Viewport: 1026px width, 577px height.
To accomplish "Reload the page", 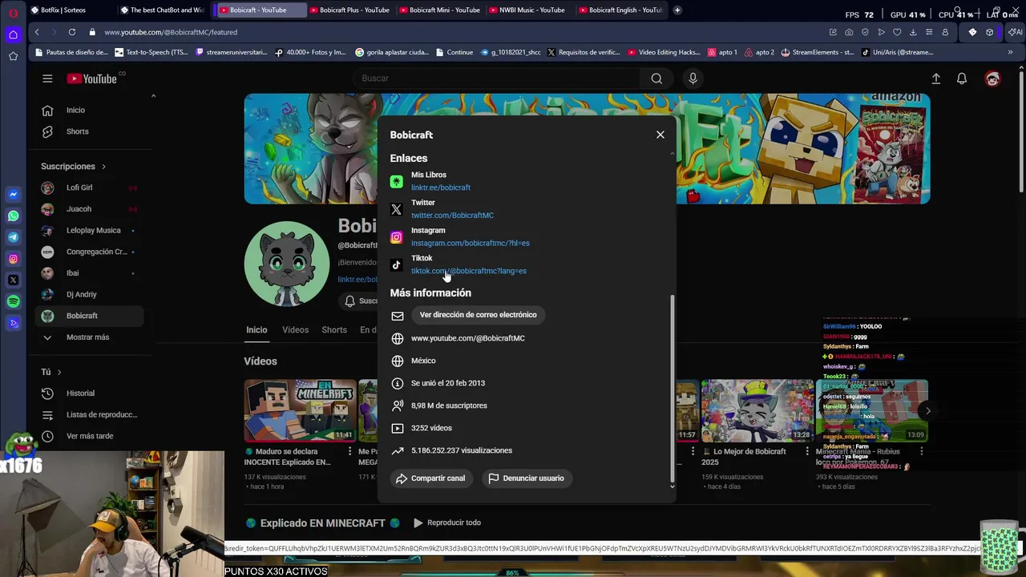I will click(72, 32).
